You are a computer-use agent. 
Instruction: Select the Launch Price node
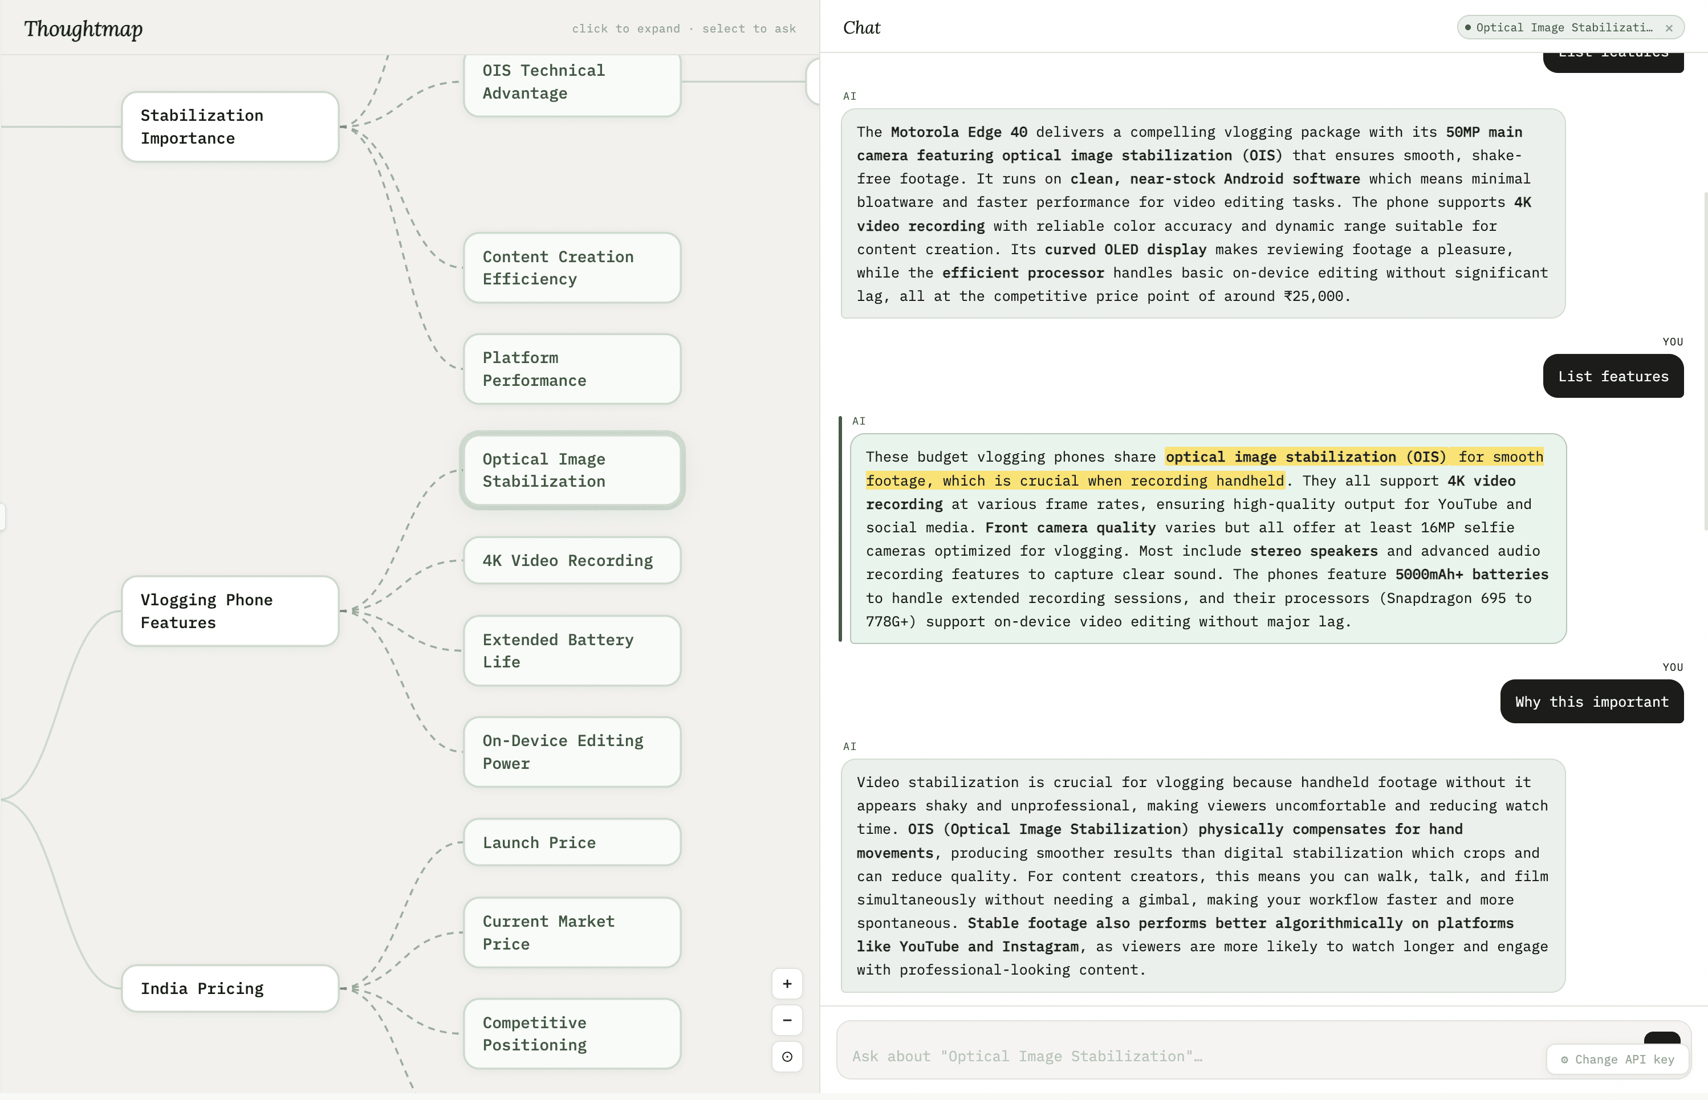[571, 842]
